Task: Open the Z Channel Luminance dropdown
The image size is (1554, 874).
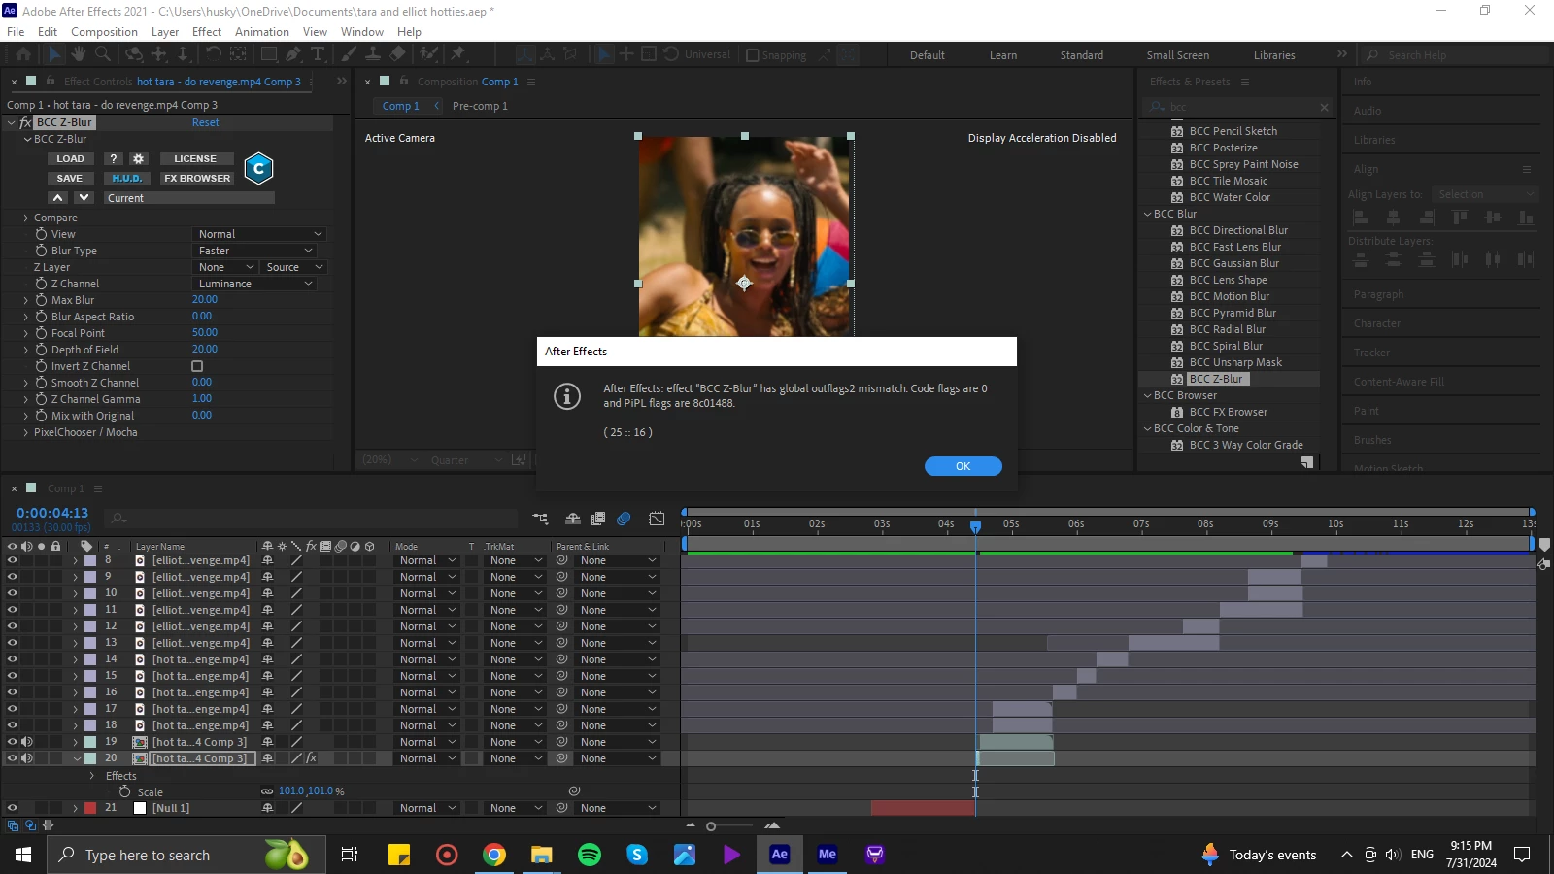Action: pos(254,284)
